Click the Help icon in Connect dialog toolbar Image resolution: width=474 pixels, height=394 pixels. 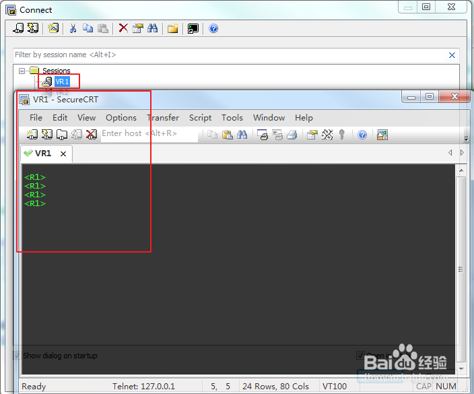pyautogui.click(x=213, y=28)
